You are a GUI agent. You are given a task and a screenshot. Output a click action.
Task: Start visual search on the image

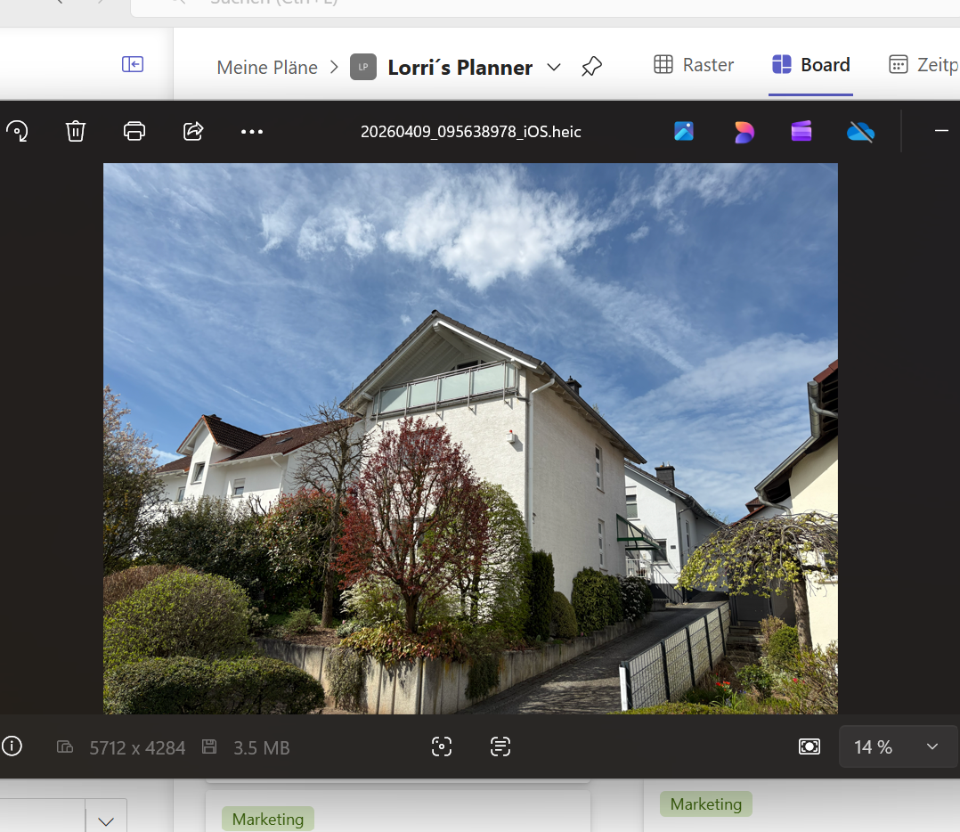pos(442,746)
